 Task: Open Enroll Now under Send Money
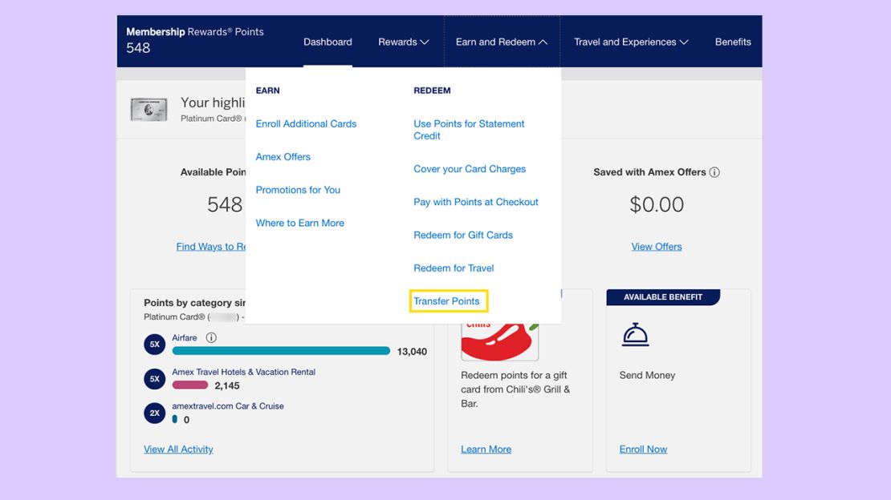coord(643,449)
